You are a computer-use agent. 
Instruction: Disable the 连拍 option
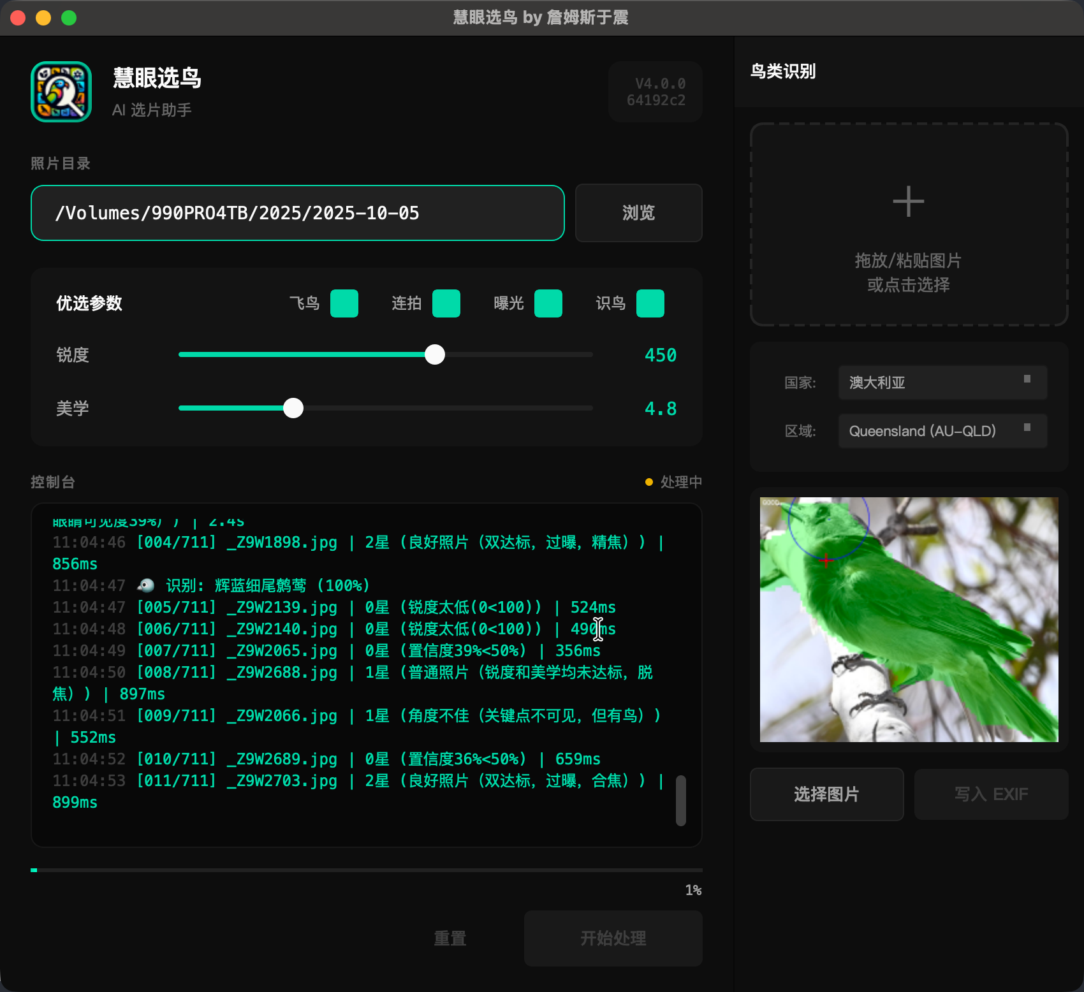tap(446, 304)
